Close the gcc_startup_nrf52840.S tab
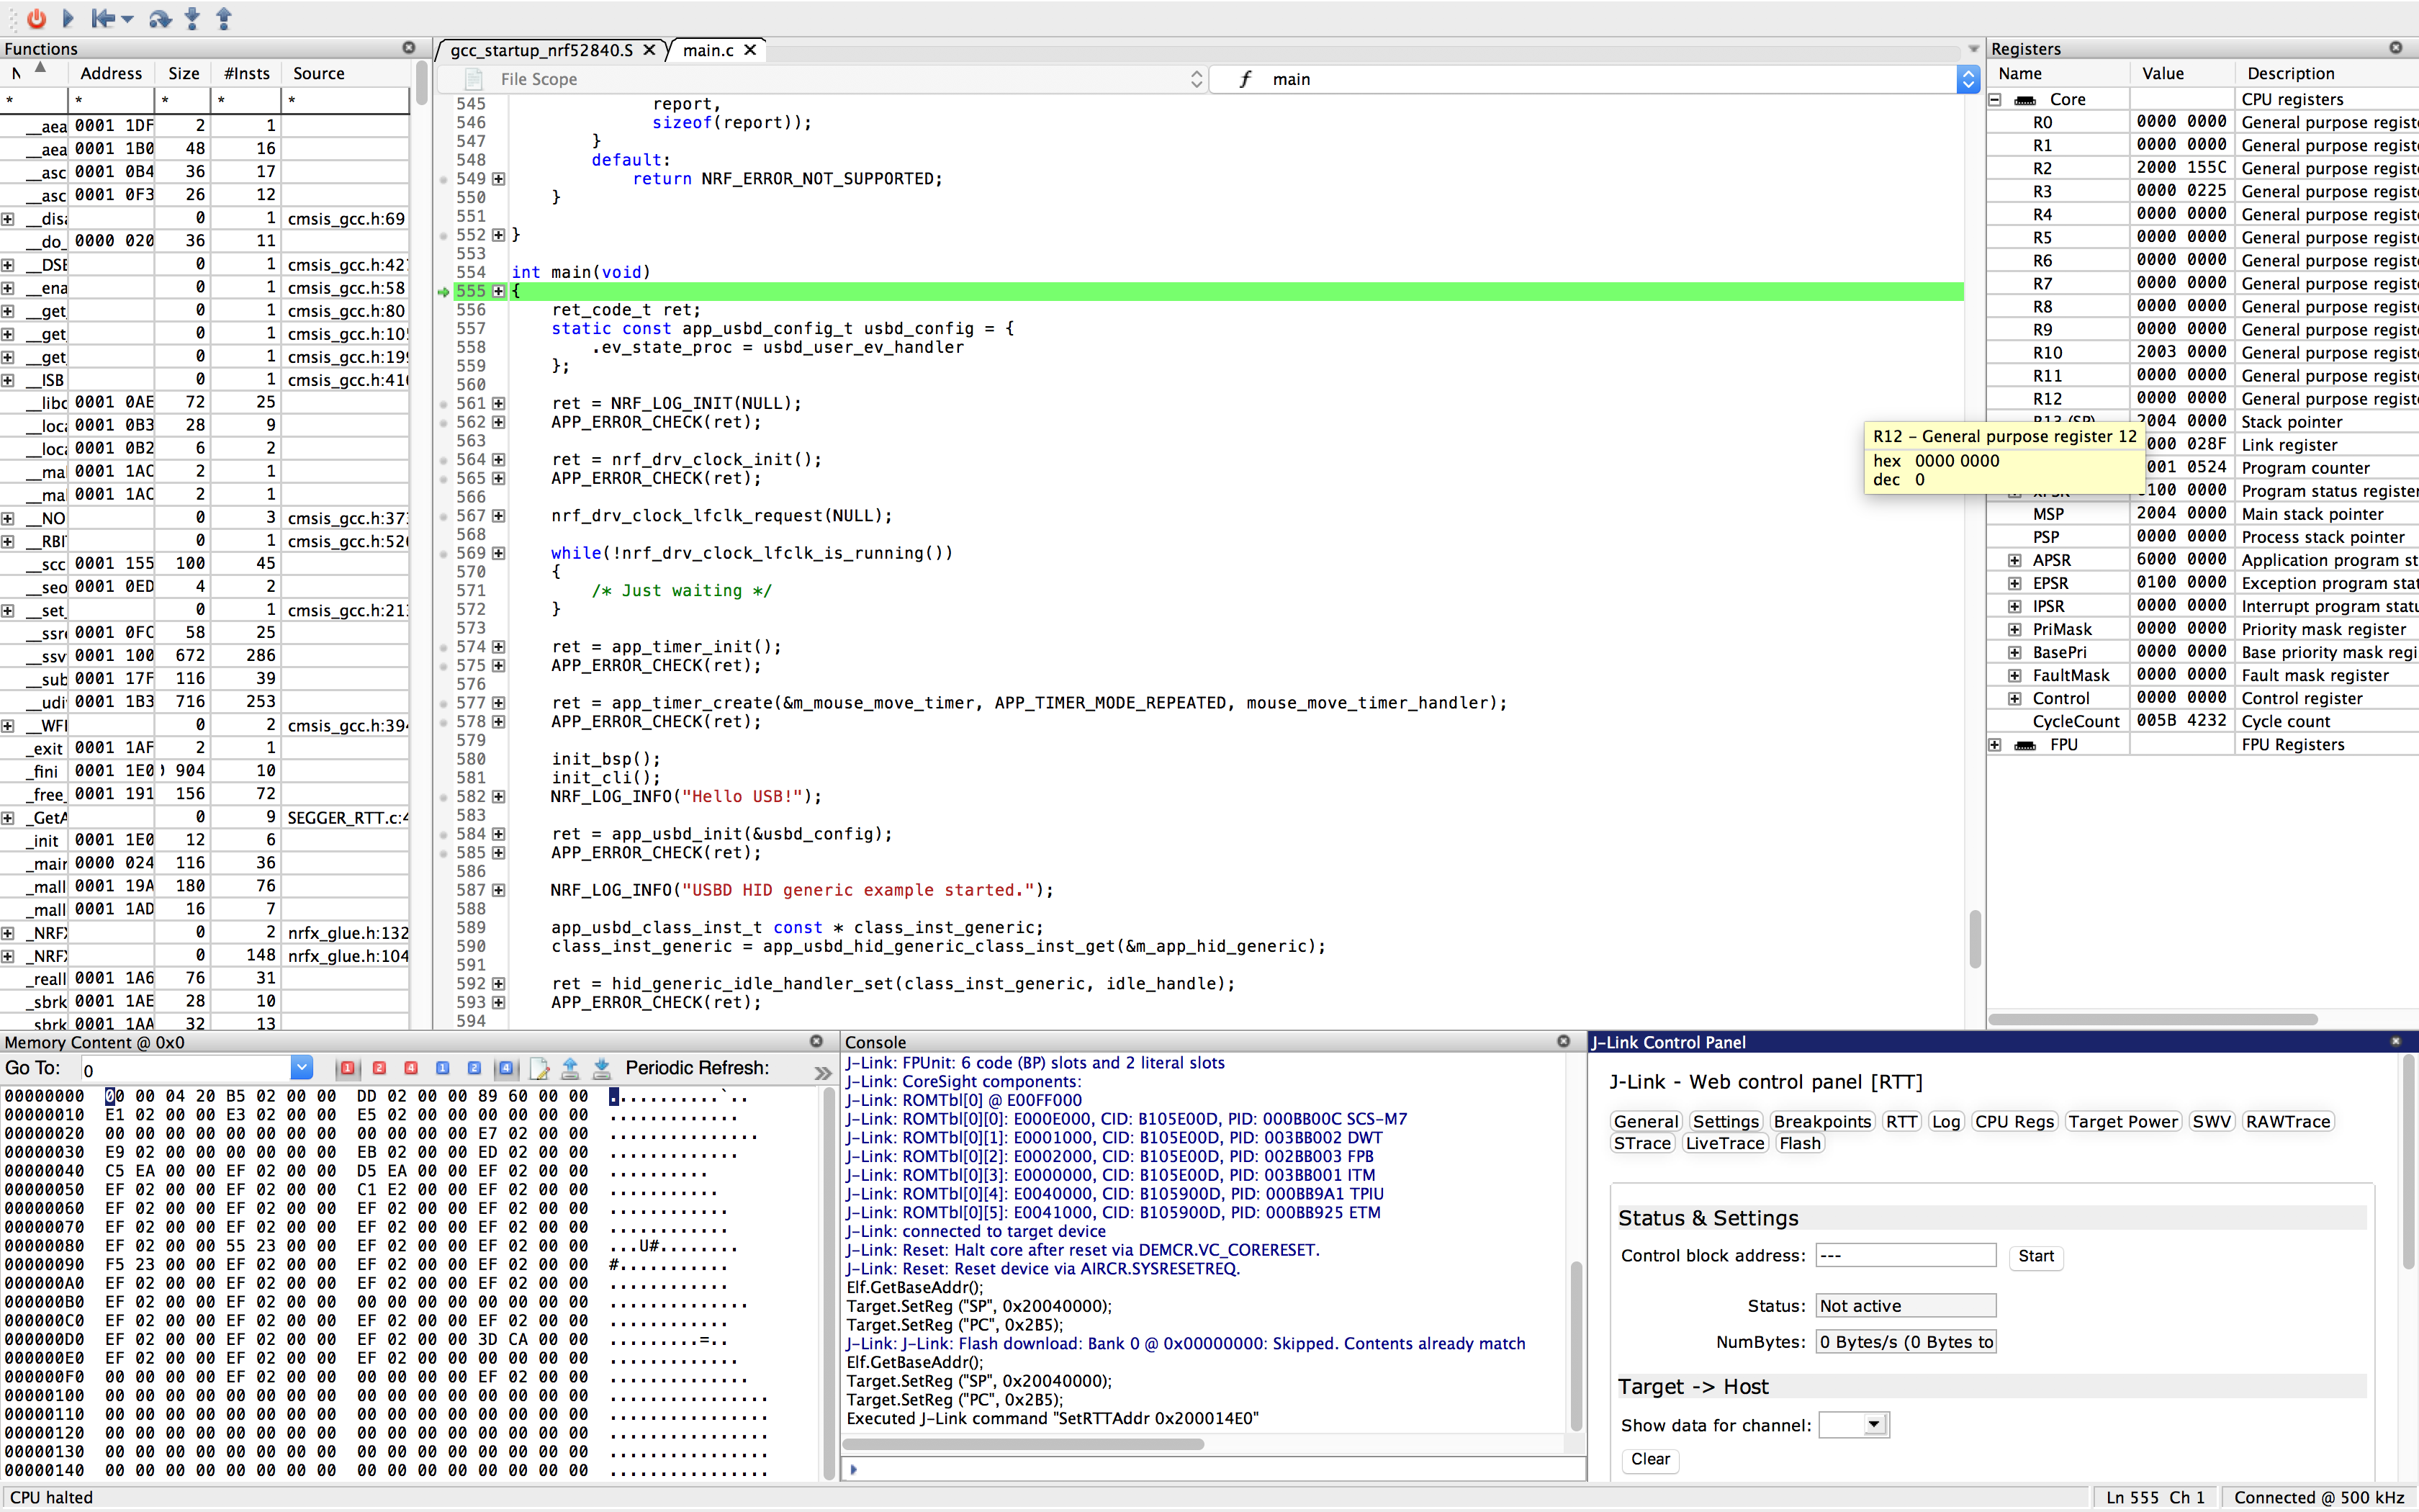This screenshot has height=1512, width=2419. (649, 50)
